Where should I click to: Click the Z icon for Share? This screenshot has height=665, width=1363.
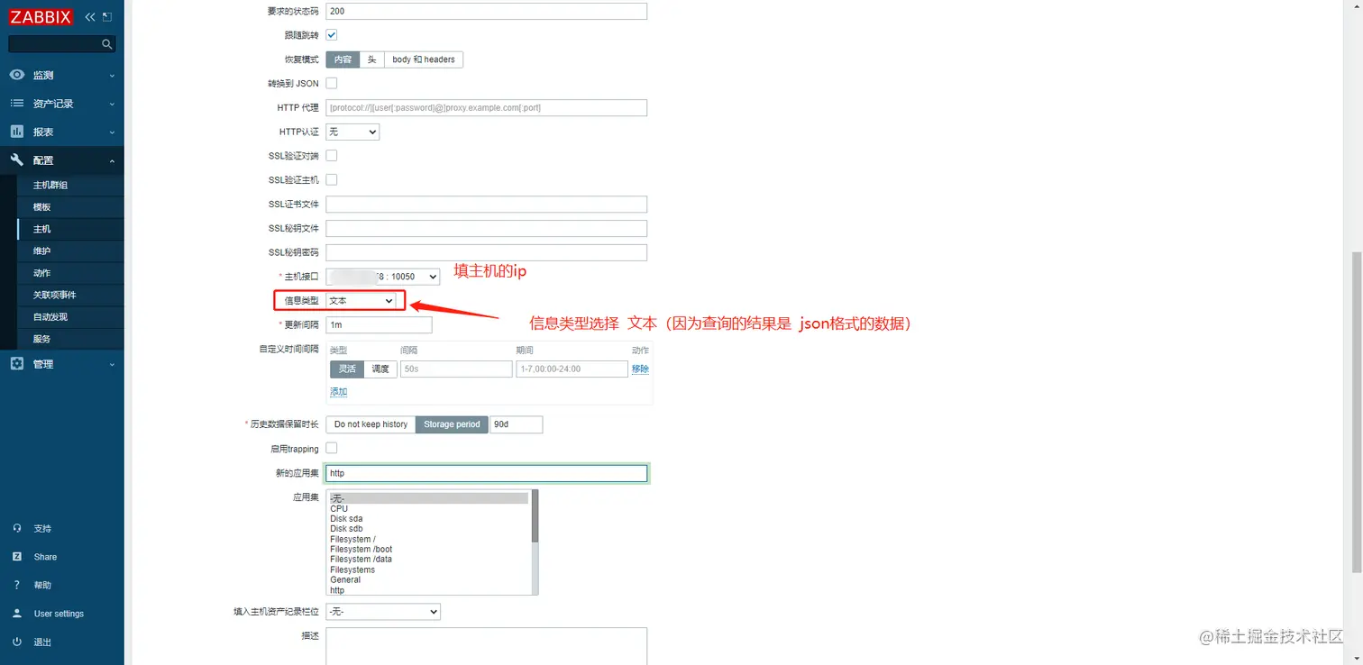click(17, 557)
